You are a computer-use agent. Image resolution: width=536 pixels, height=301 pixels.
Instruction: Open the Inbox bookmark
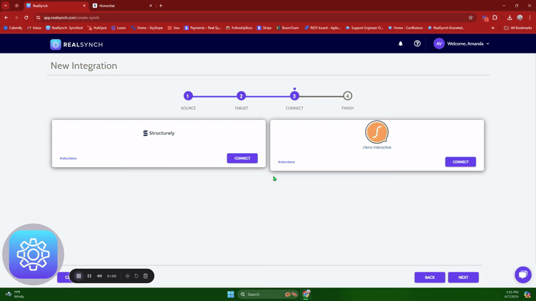(x=34, y=28)
